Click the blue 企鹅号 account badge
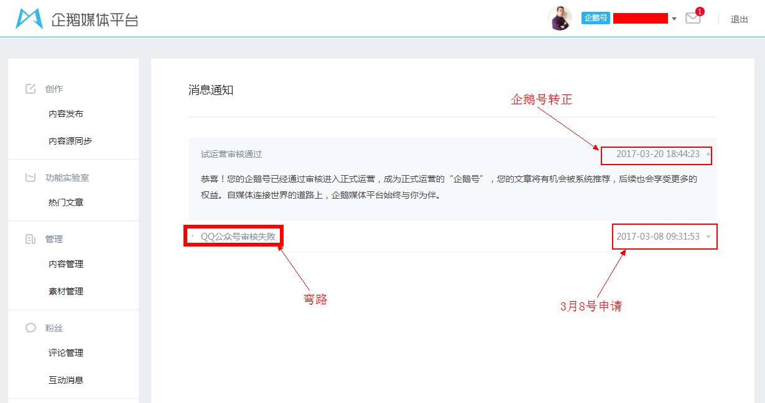Viewport: 765px width, 403px height. [x=595, y=18]
